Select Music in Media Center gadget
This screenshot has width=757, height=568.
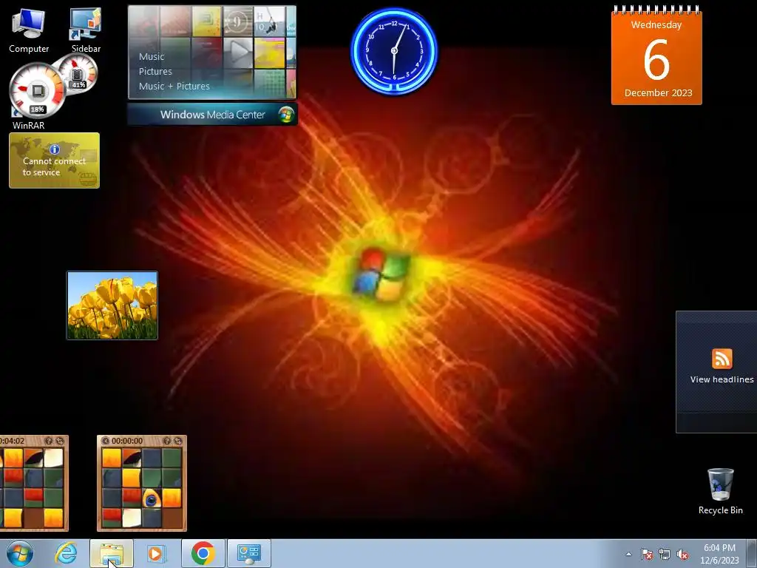coord(152,56)
